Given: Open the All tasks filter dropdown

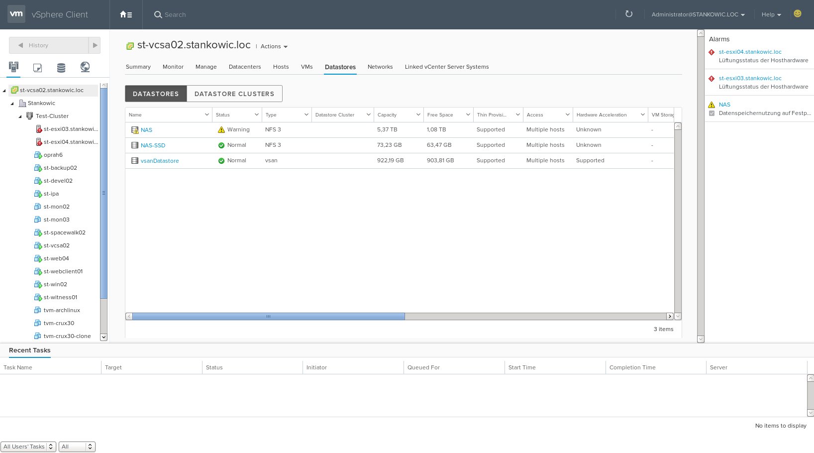Looking at the screenshot, I should tap(77, 447).
